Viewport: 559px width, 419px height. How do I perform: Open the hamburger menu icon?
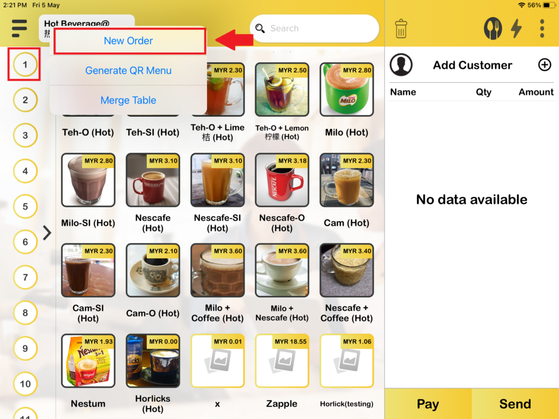pyautogui.click(x=19, y=28)
